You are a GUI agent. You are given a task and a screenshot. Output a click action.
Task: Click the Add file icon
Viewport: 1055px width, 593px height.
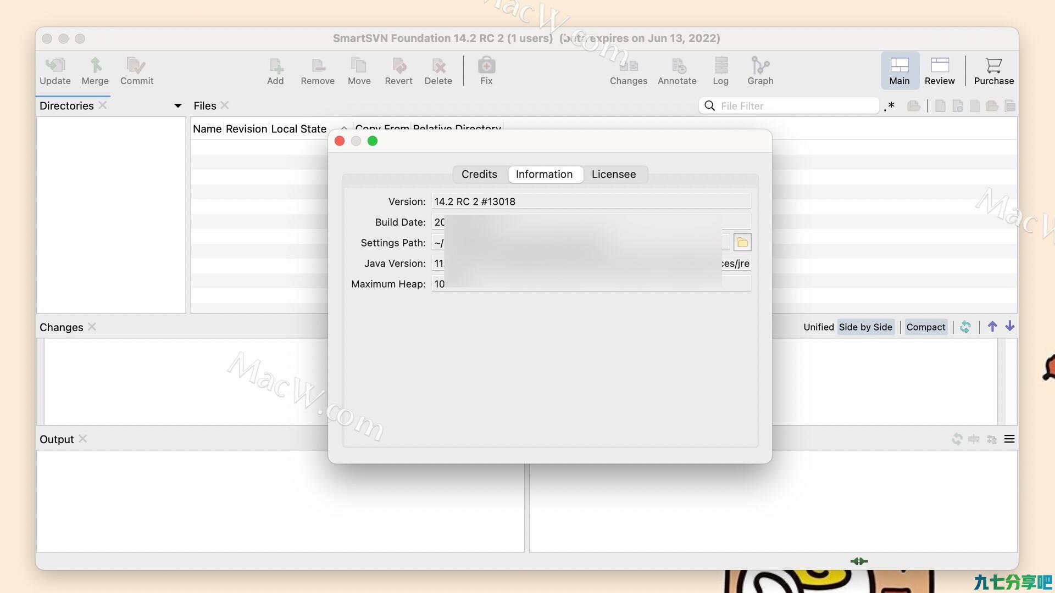tap(275, 71)
